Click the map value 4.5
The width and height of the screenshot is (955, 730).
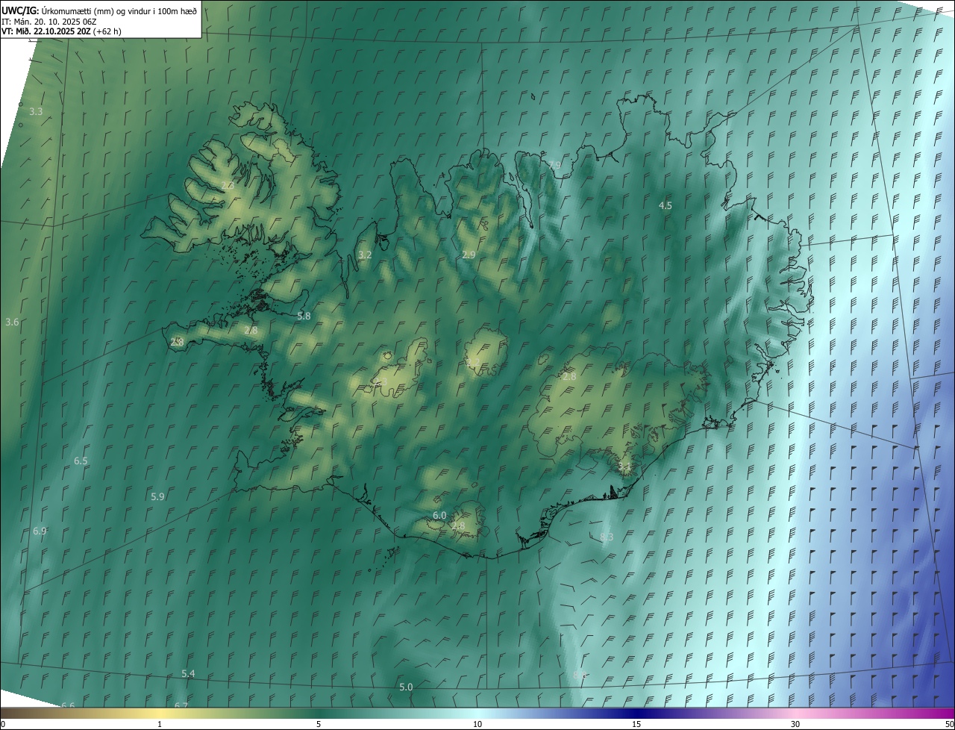666,205
